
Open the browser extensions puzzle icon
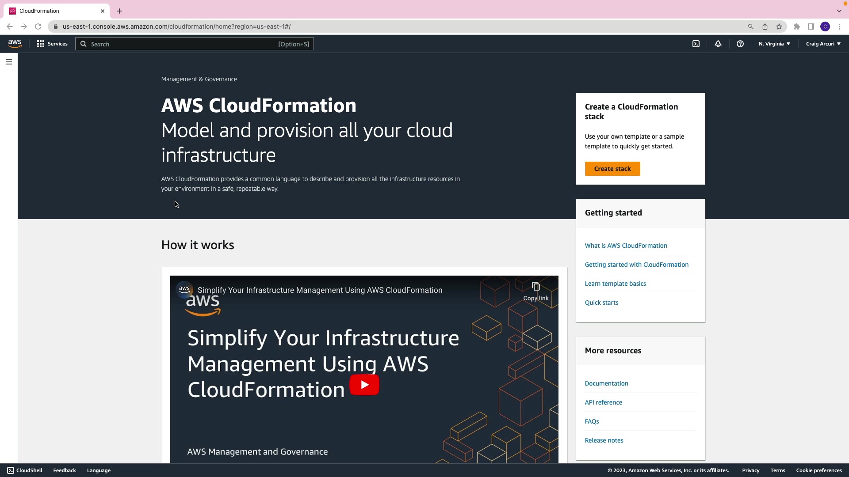(797, 26)
